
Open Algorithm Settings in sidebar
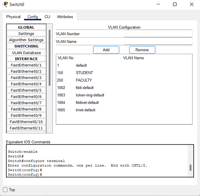pyautogui.click(x=26, y=40)
